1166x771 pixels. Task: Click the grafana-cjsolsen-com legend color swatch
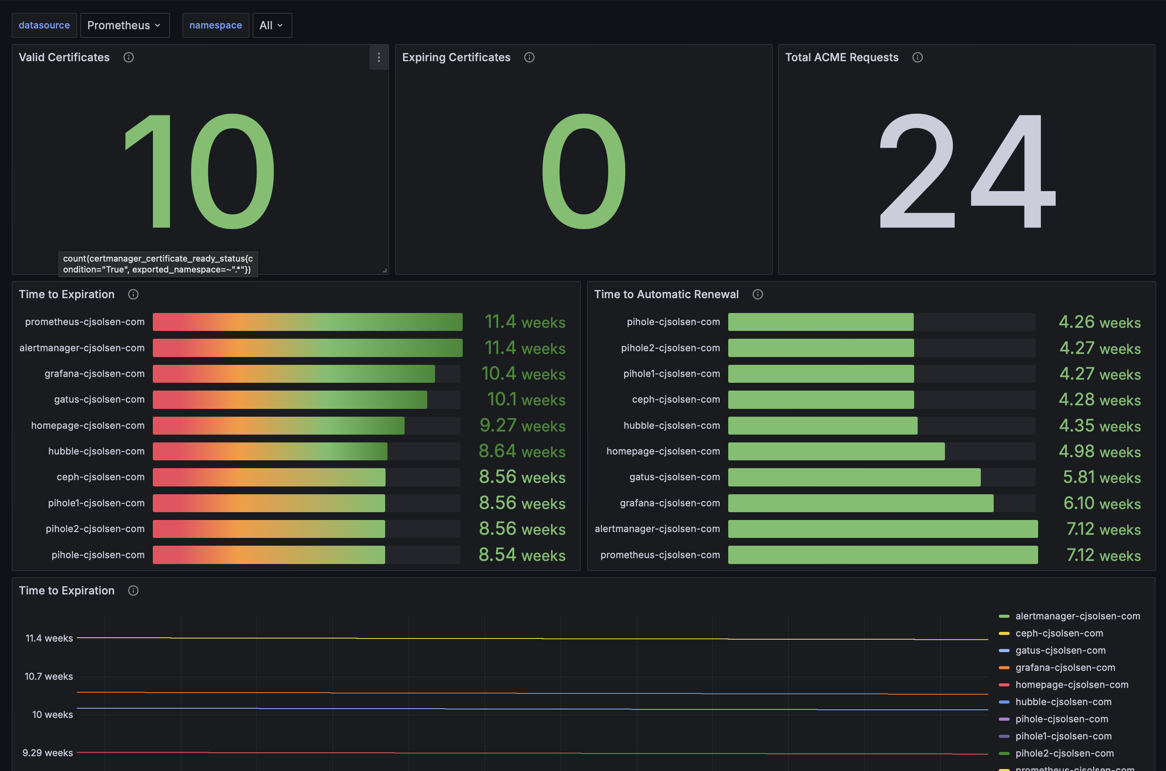(x=1004, y=668)
